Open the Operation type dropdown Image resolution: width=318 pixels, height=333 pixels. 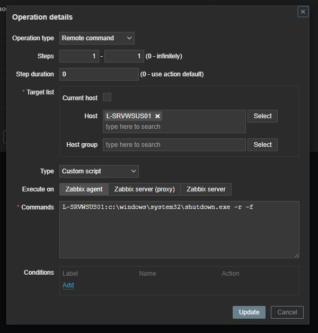point(96,38)
